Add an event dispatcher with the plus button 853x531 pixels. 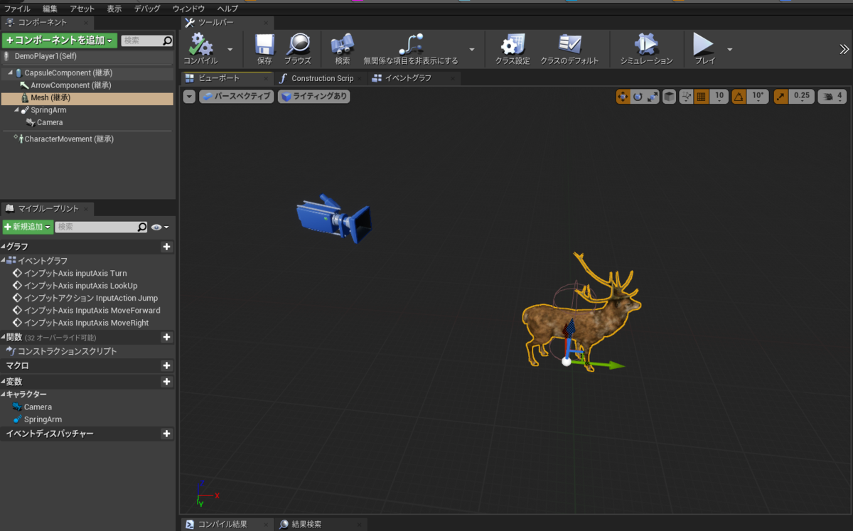click(167, 434)
